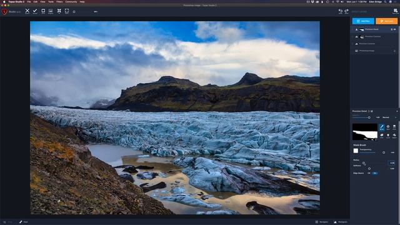Click the orange Add Look button

[x=386, y=21]
